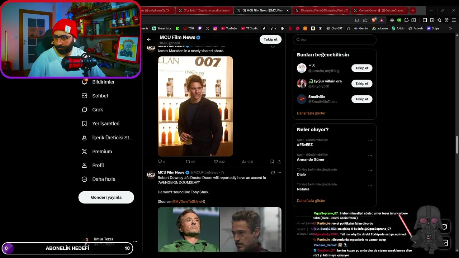This screenshot has width=459, height=258.
Task: Open the @MyTimeToShineH source link
Action: pos(188,202)
